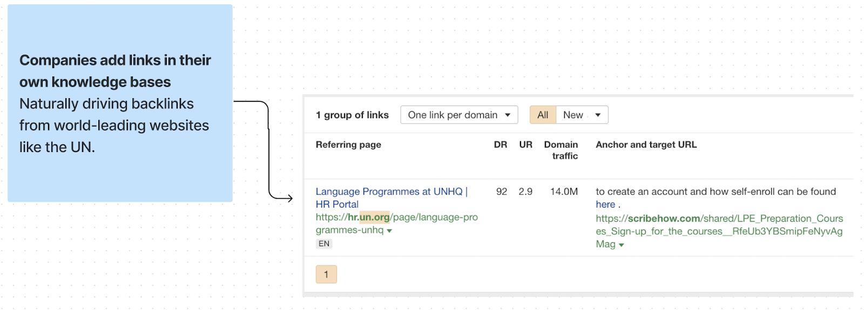Click the "here" anchor link
The image size is (864, 310).
pyautogui.click(x=605, y=205)
